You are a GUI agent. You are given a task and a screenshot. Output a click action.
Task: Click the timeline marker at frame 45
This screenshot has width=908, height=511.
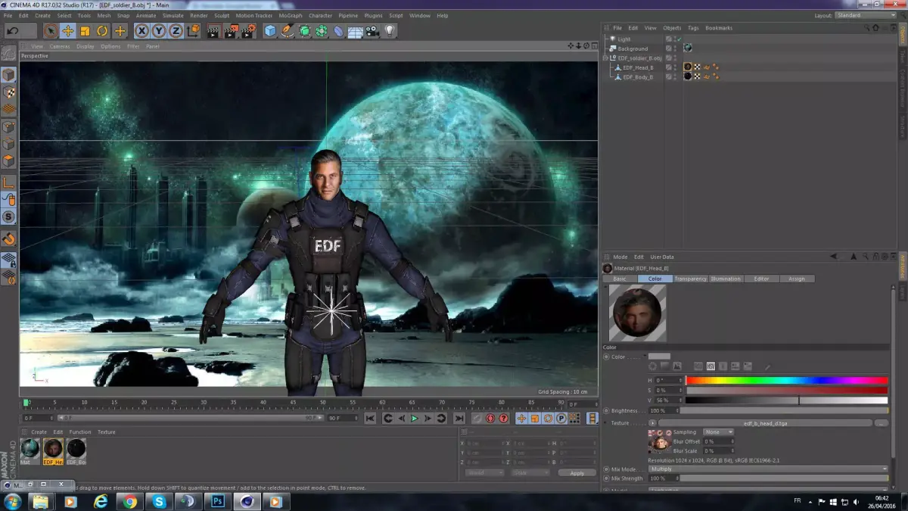click(293, 404)
